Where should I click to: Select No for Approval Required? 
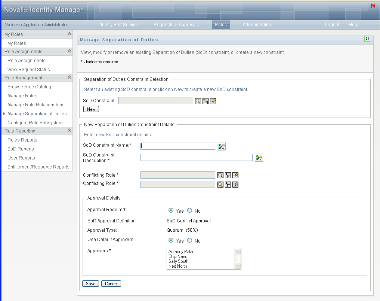[x=189, y=210]
